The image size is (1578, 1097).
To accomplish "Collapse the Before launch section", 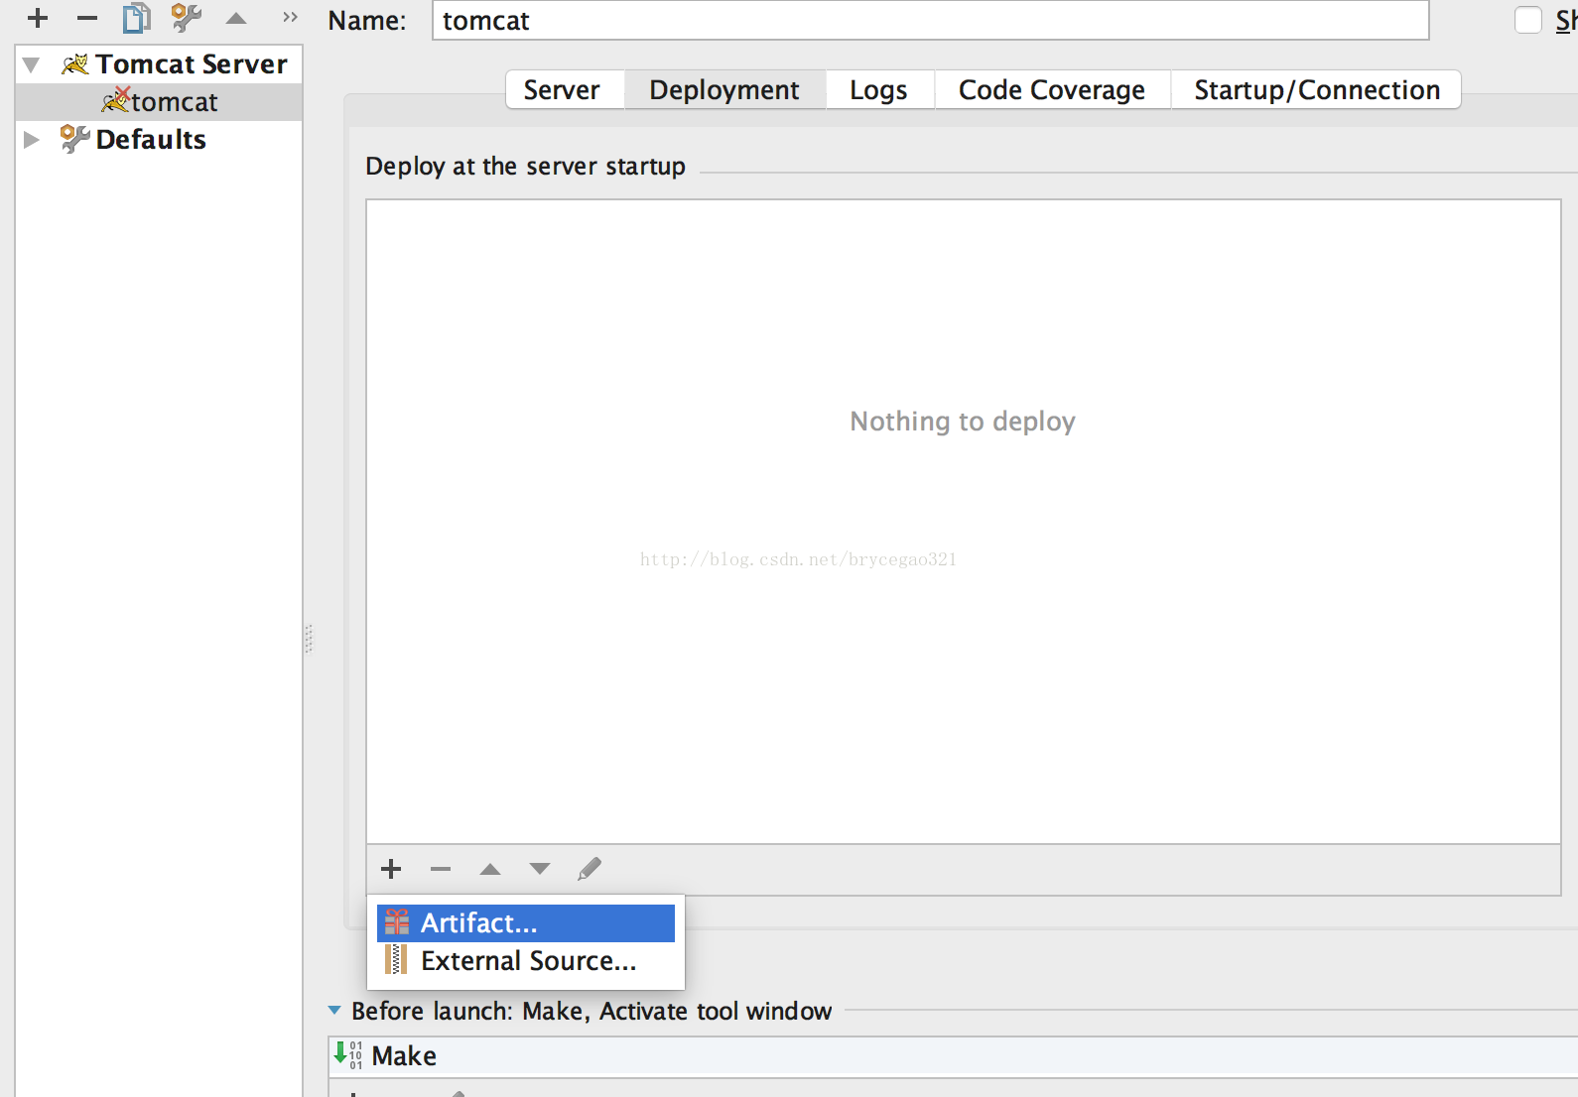I will click(334, 1011).
